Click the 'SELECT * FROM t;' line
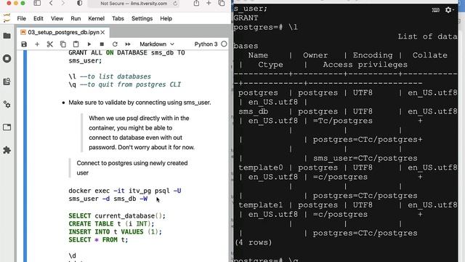 pos(98,239)
